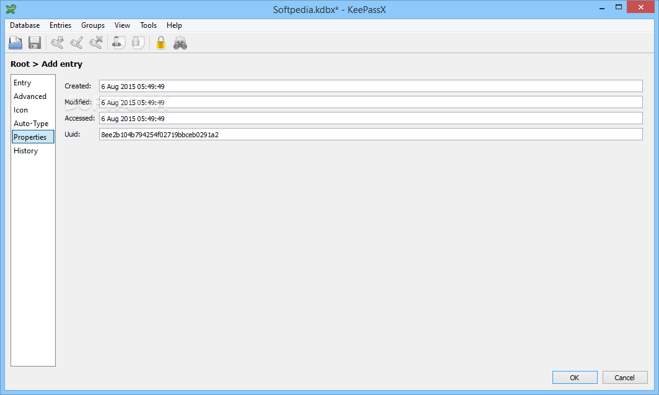Screen dimensions: 659x395
Task: Minimize the KeePassX window
Action: [602, 7]
